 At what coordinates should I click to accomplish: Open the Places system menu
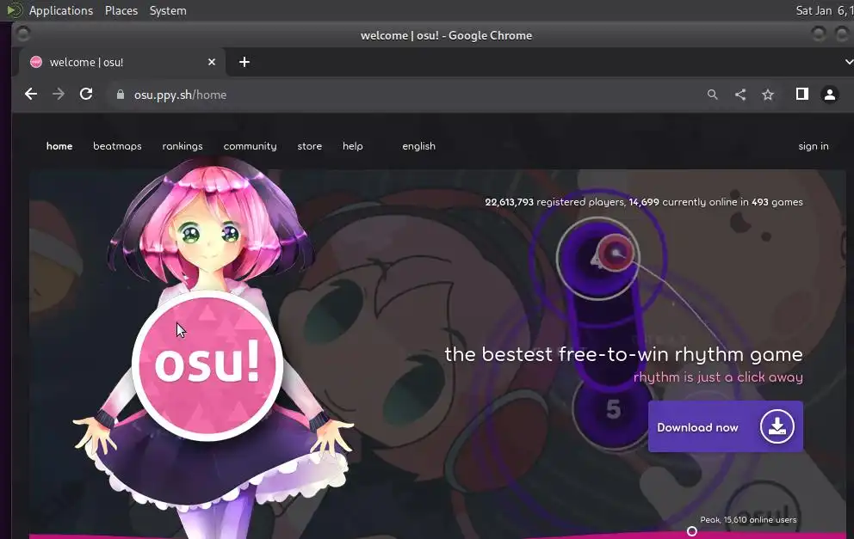pos(121,10)
